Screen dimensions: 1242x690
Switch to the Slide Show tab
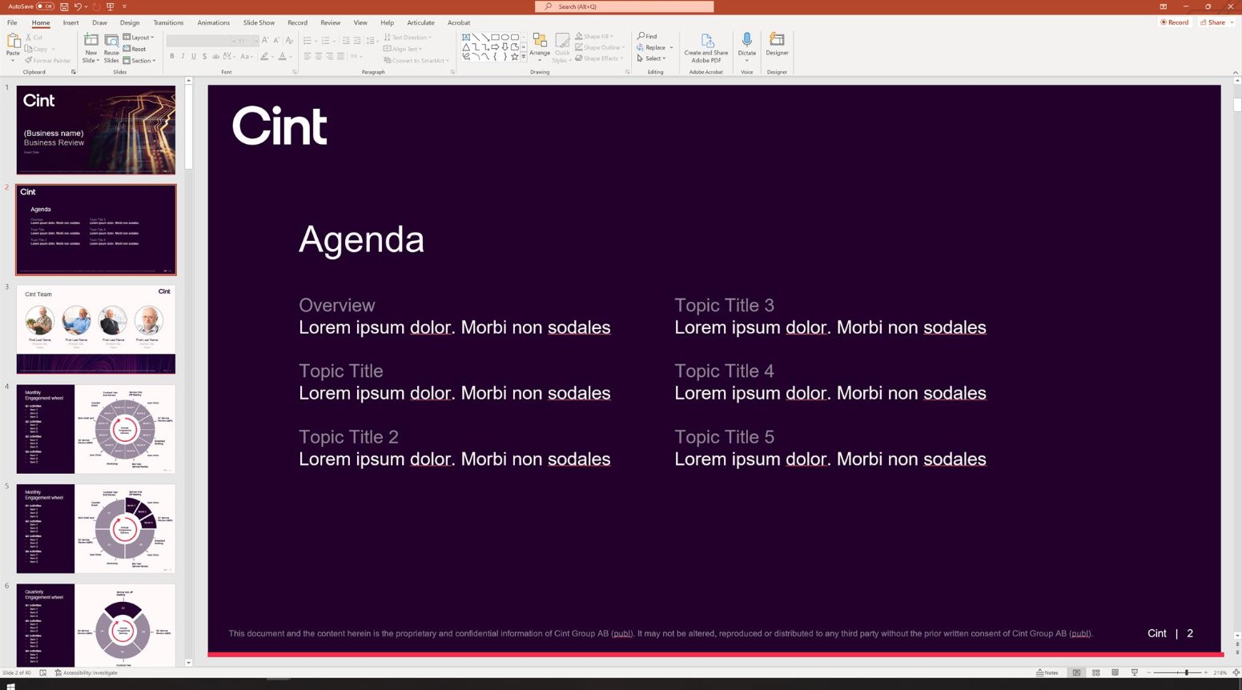(259, 22)
